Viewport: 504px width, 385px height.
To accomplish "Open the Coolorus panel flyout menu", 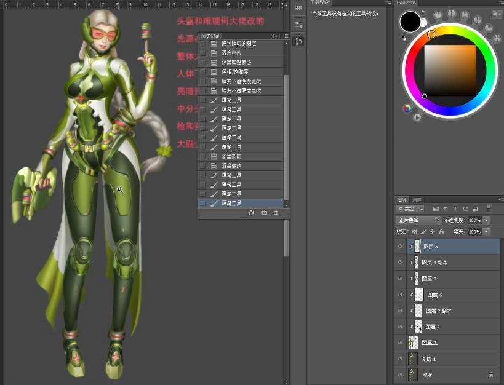I will click(x=501, y=2).
